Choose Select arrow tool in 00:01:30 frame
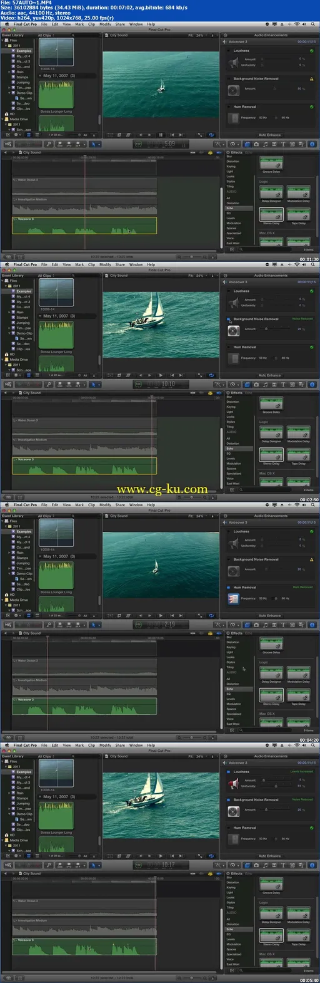This screenshot has height=983, width=320. pyautogui.click(x=93, y=144)
